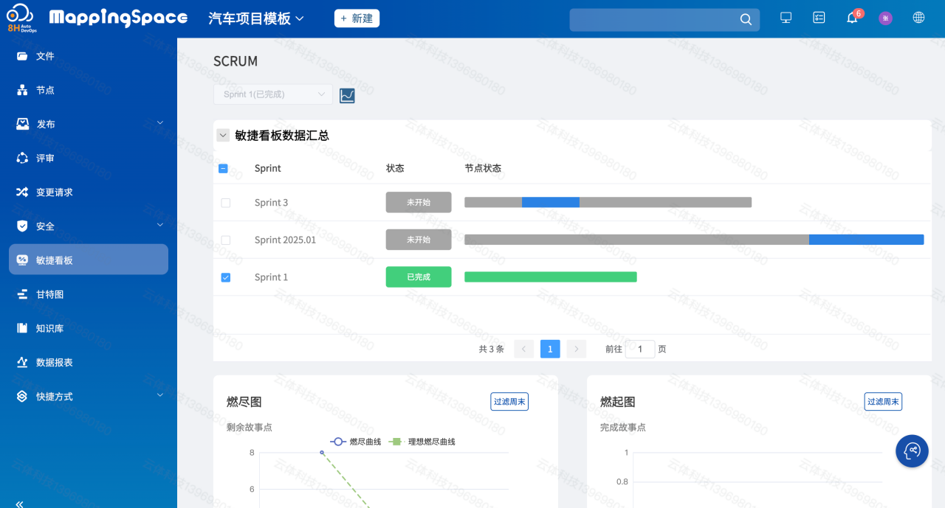Click the 敏捷看板 board icon
This screenshot has width=945, height=508.
[22, 260]
